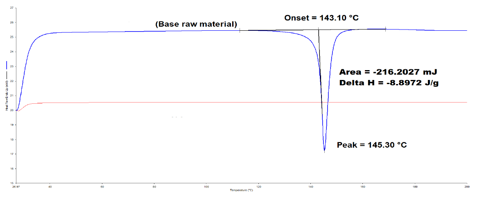Click the 200 tick on temperature axis
This screenshot has width=482, height=203.
click(x=466, y=187)
